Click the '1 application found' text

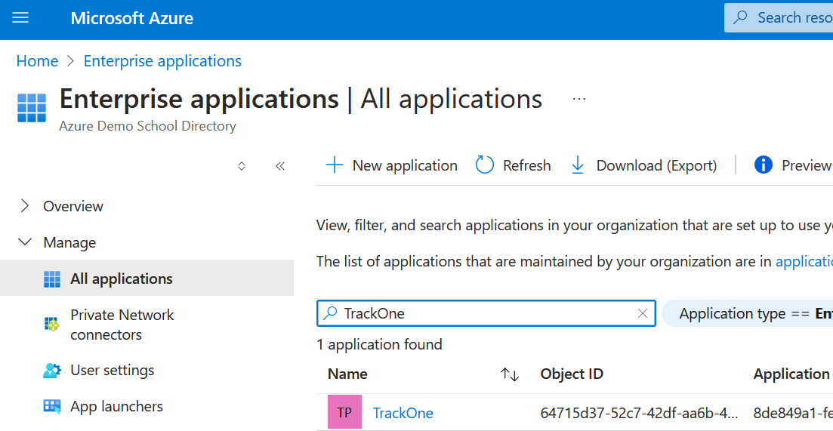[380, 344]
